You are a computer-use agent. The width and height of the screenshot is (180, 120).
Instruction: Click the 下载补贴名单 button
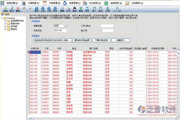(x=101, y=40)
